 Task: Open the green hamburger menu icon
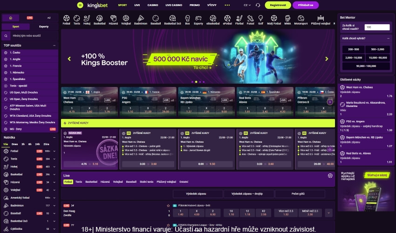(80, 5)
